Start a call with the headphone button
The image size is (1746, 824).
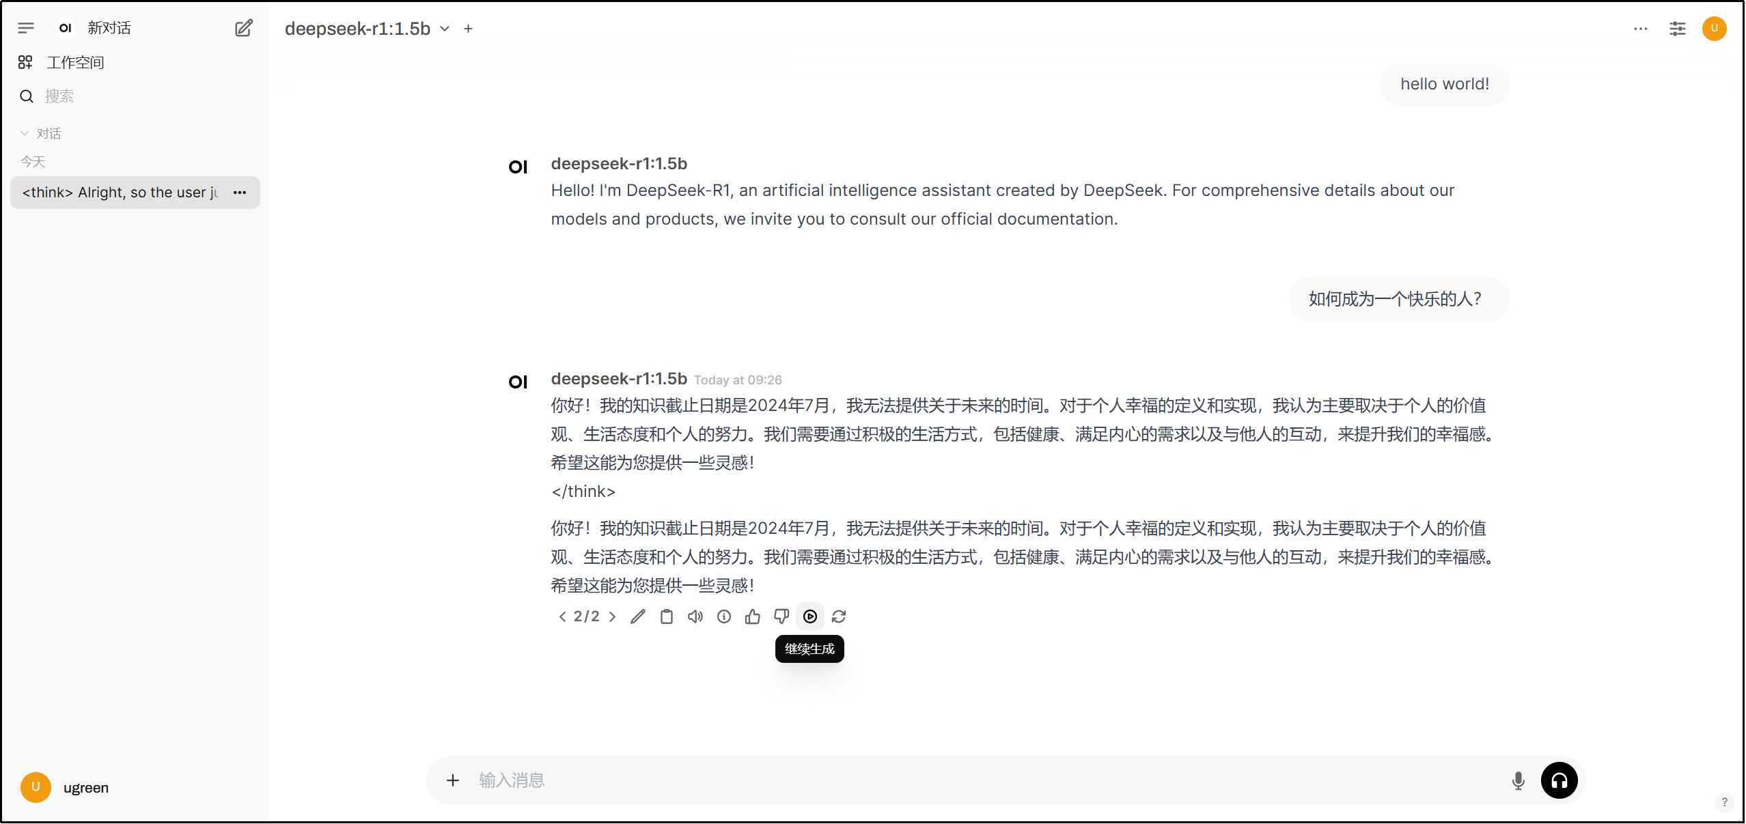[x=1559, y=780]
